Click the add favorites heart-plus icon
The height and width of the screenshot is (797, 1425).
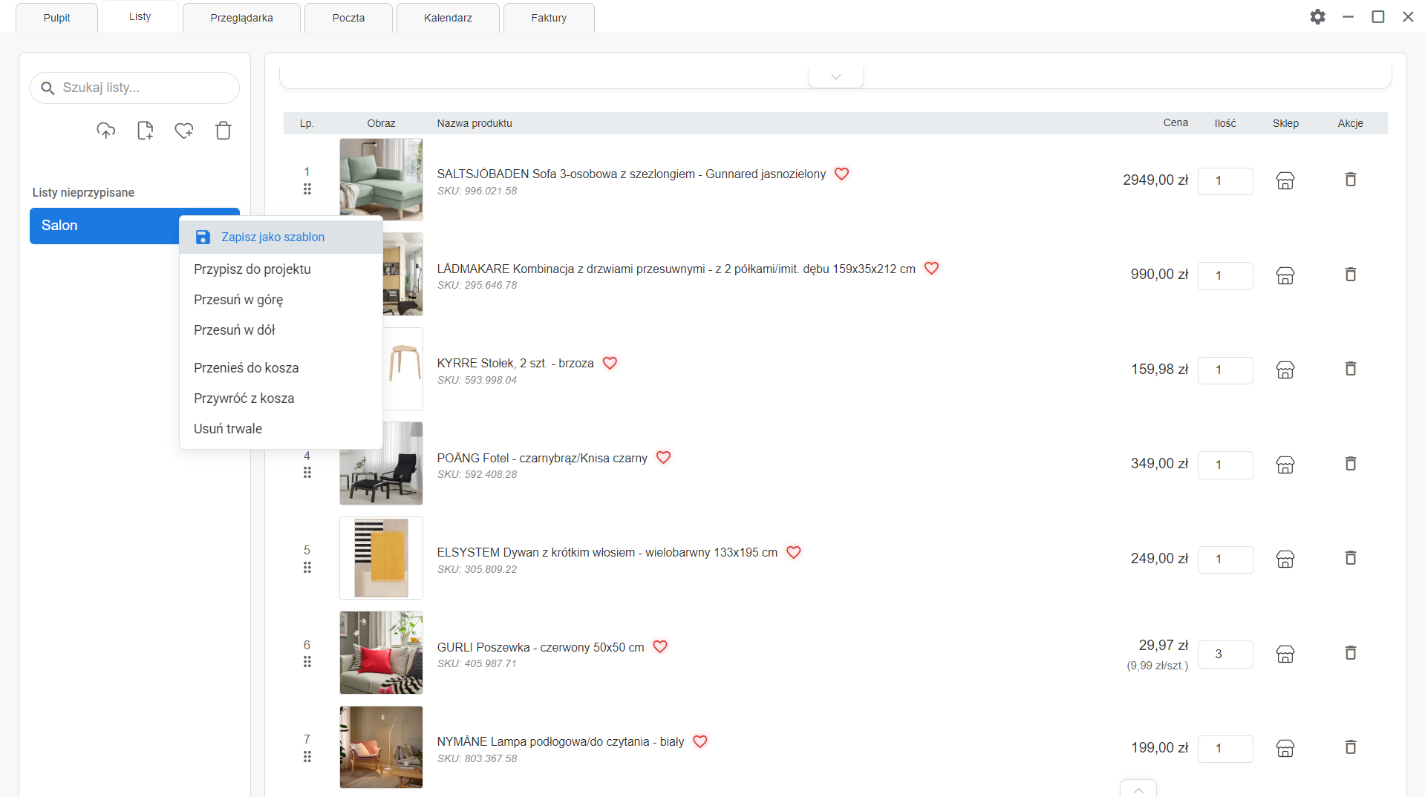coord(184,131)
